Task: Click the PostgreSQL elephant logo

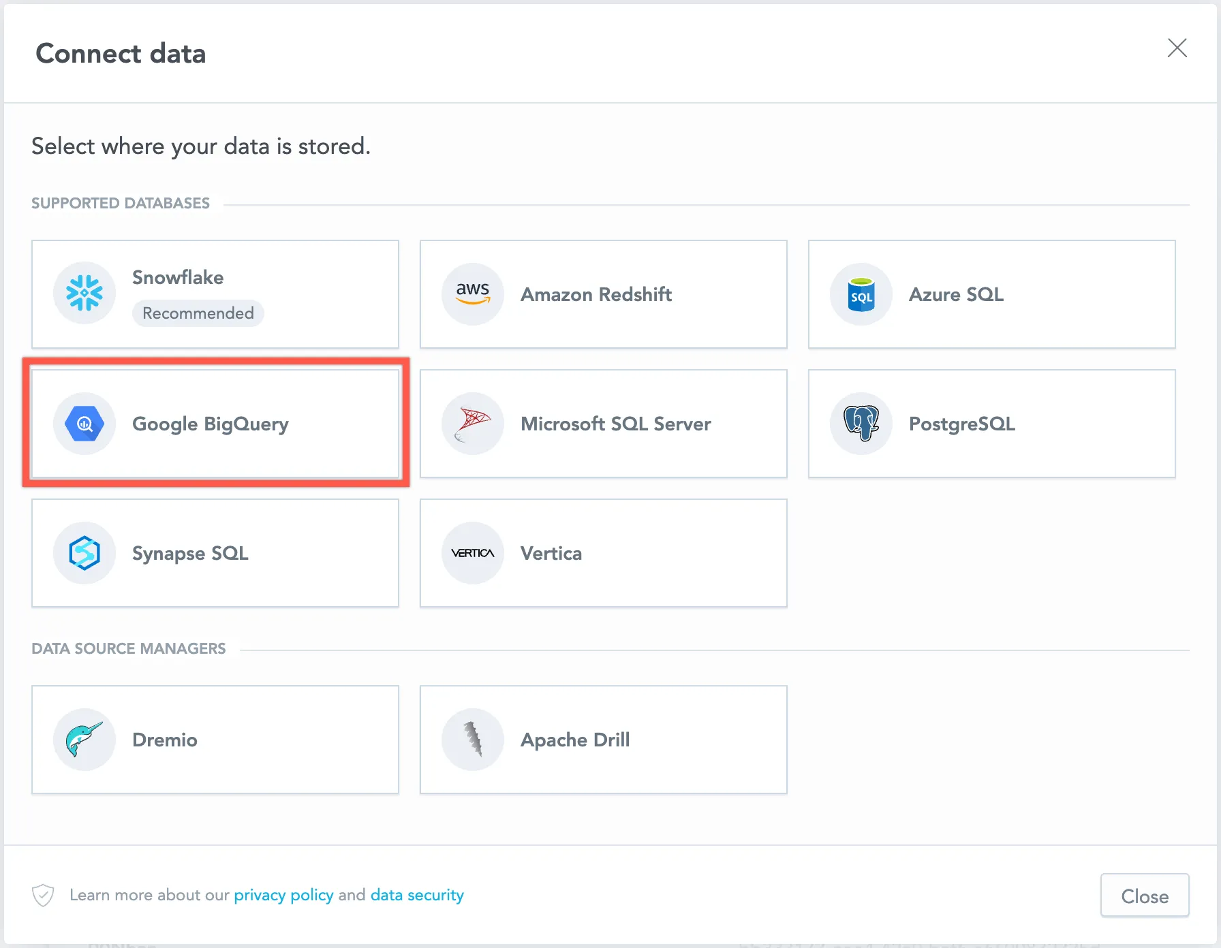Action: (861, 423)
